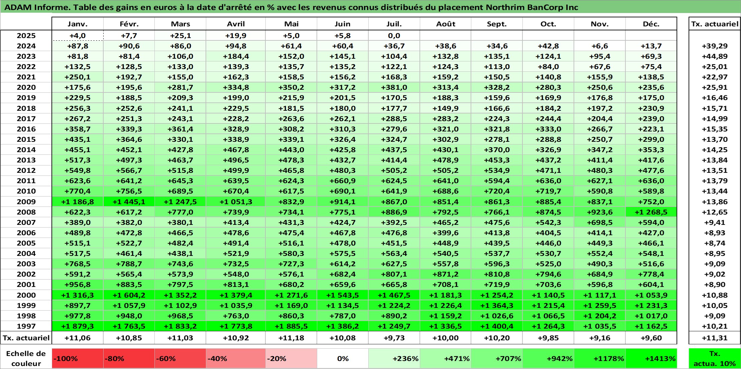Click the value '+1 445,1' in 2009
Viewport: 741px width, 369px height.
pyautogui.click(x=129, y=202)
